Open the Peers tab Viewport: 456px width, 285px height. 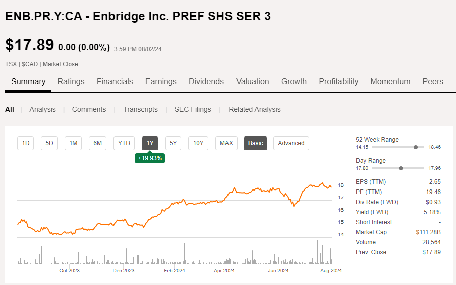pos(433,82)
